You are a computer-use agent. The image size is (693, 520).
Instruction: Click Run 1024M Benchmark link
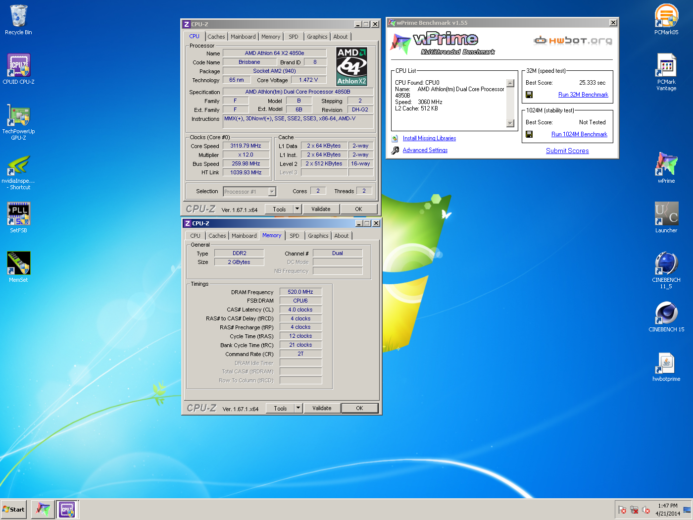point(579,134)
